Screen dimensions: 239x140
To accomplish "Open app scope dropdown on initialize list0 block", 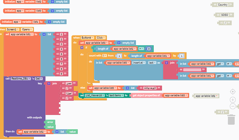I will [20, 11].
